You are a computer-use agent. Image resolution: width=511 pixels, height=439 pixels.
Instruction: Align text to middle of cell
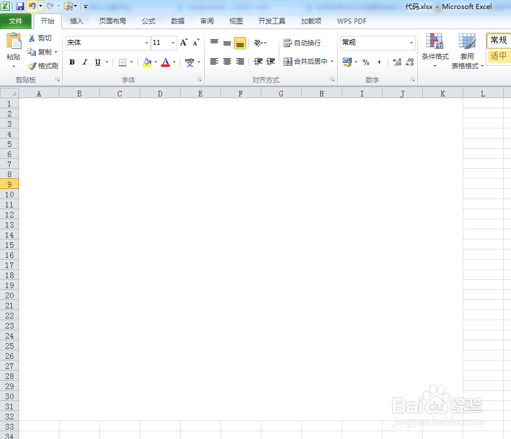point(227,43)
